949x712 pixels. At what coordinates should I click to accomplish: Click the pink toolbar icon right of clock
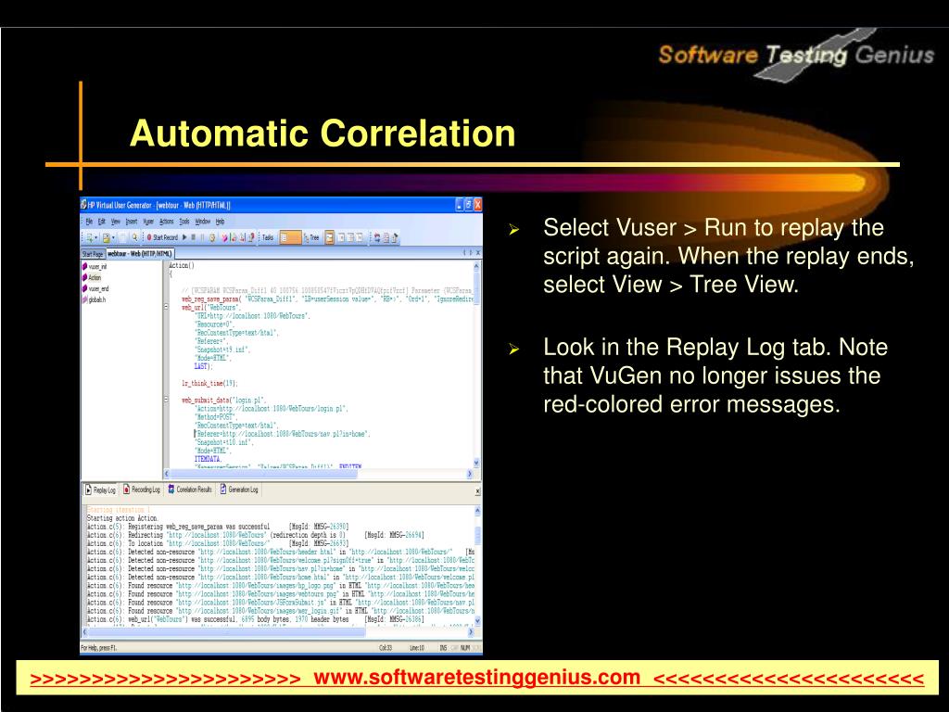click(224, 237)
